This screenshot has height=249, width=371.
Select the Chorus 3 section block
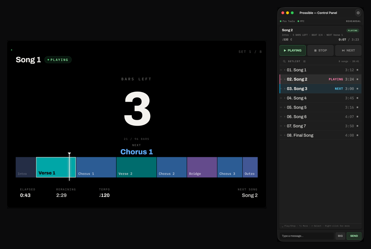[x=230, y=167]
